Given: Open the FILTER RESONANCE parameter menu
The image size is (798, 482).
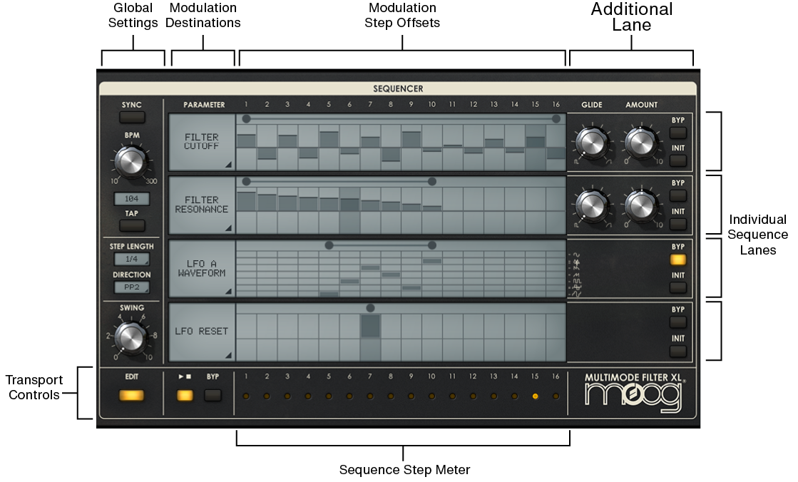Looking at the screenshot, I should point(202,205).
